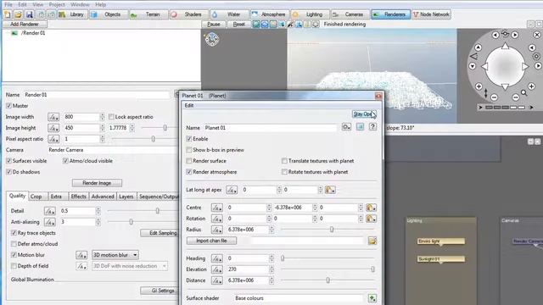The width and height of the screenshot is (543, 305).
Task: Switch to Lighting layout
Action: click(310, 14)
